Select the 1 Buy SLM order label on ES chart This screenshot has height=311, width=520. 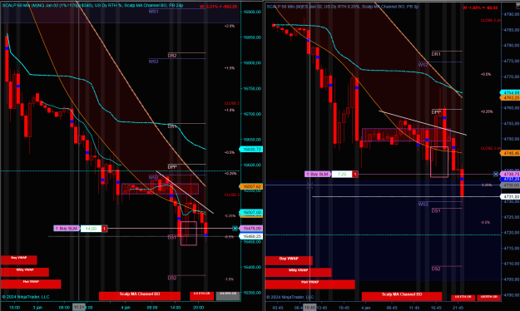coord(318,174)
